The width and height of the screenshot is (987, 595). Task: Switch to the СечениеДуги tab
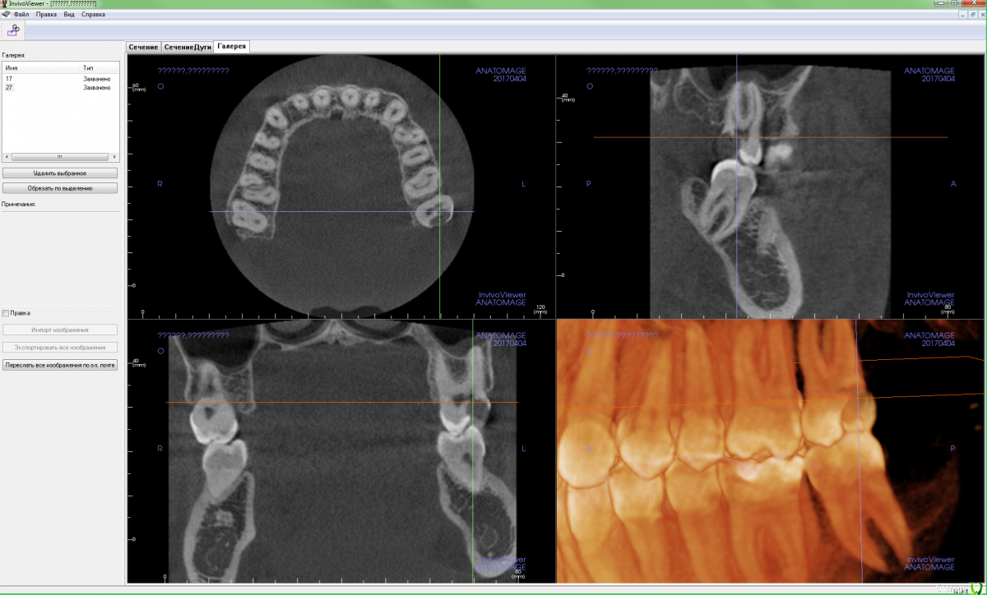[x=187, y=47]
